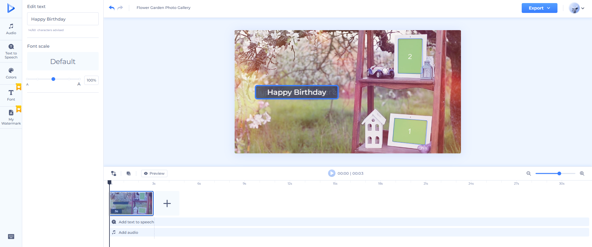Show keyboard shortcuts icon
592x247 pixels.
pyautogui.click(x=11, y=237)
